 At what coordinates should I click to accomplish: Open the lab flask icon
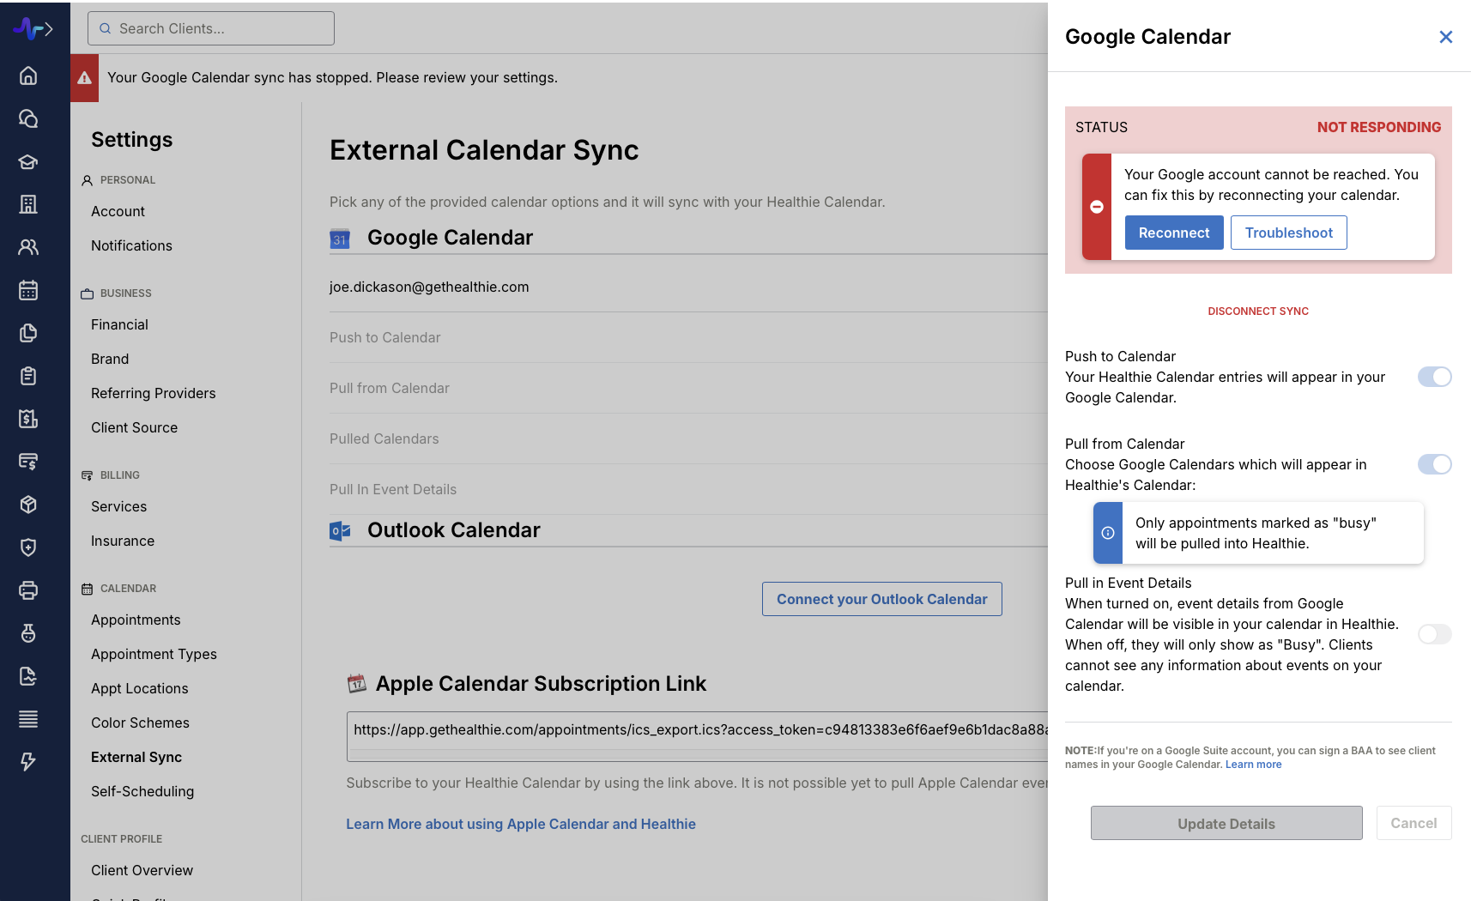click(28, 633)
